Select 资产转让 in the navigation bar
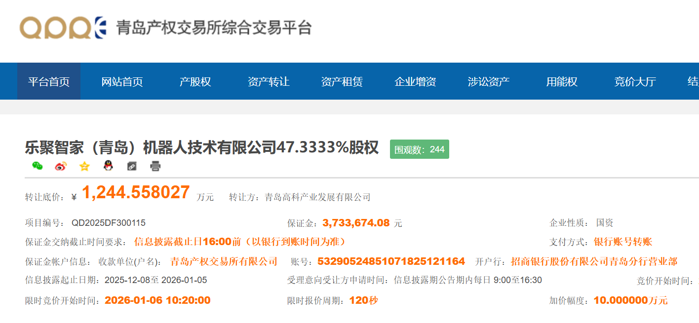 coord(269,81)
